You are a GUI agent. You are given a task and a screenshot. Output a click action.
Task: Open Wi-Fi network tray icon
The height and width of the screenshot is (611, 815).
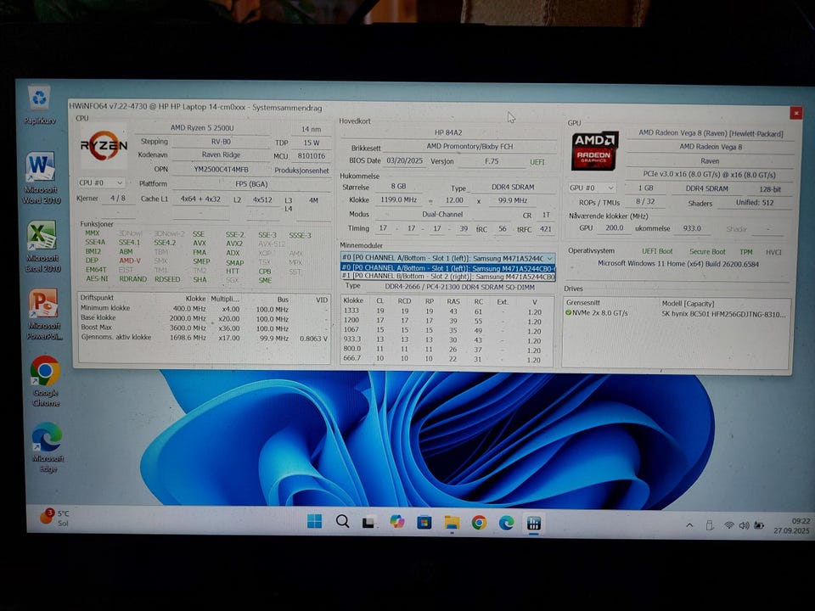point(728,525)
